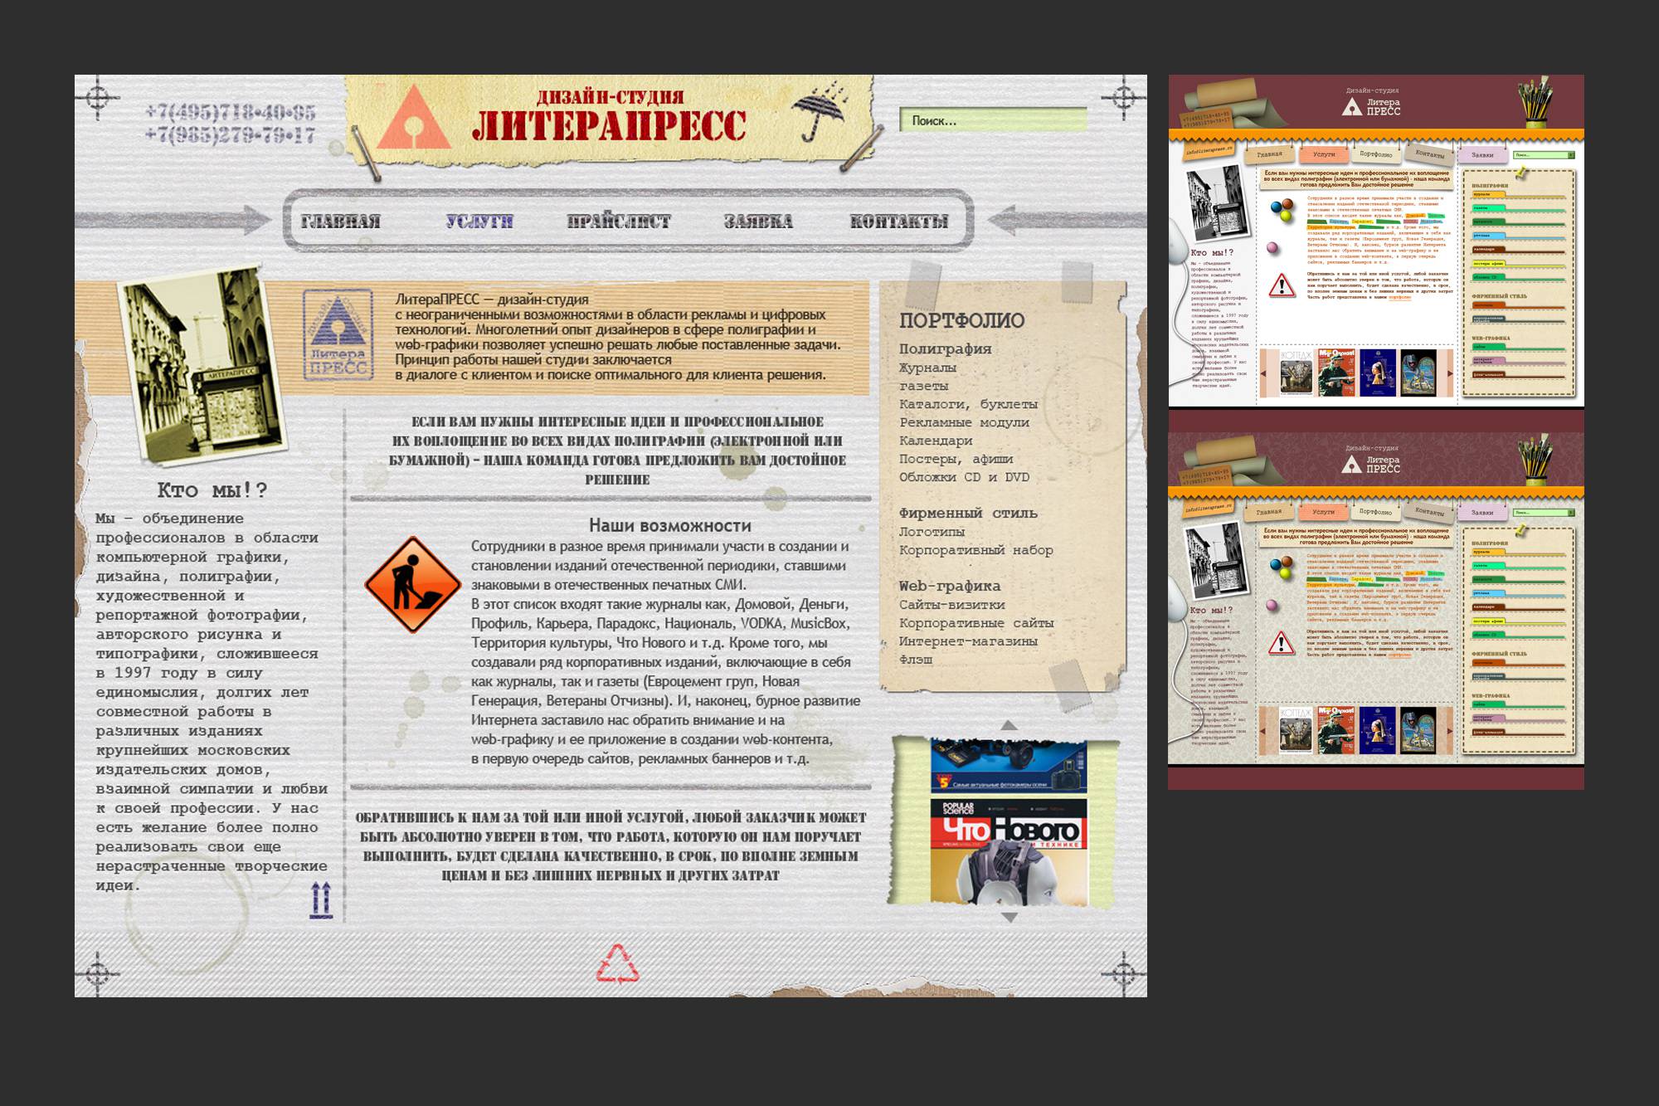Click the gray left-pointing arrow beside КОНТАКТЫ

point(1066,221)
